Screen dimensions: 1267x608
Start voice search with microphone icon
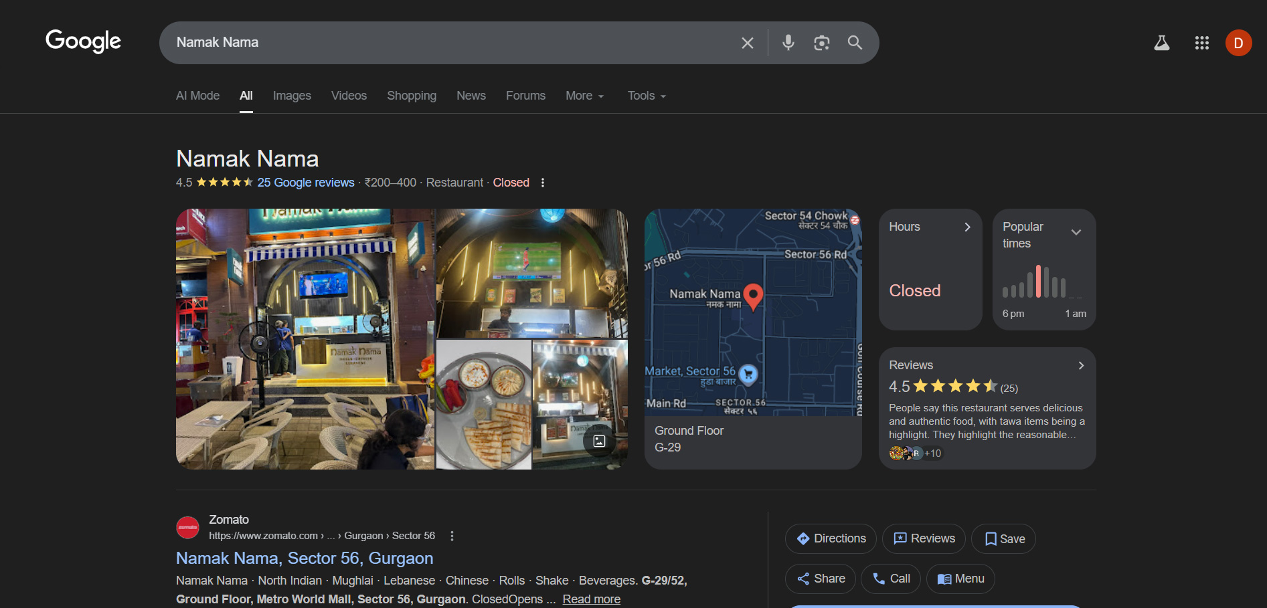pyautogui.click(x=788, y=43)
